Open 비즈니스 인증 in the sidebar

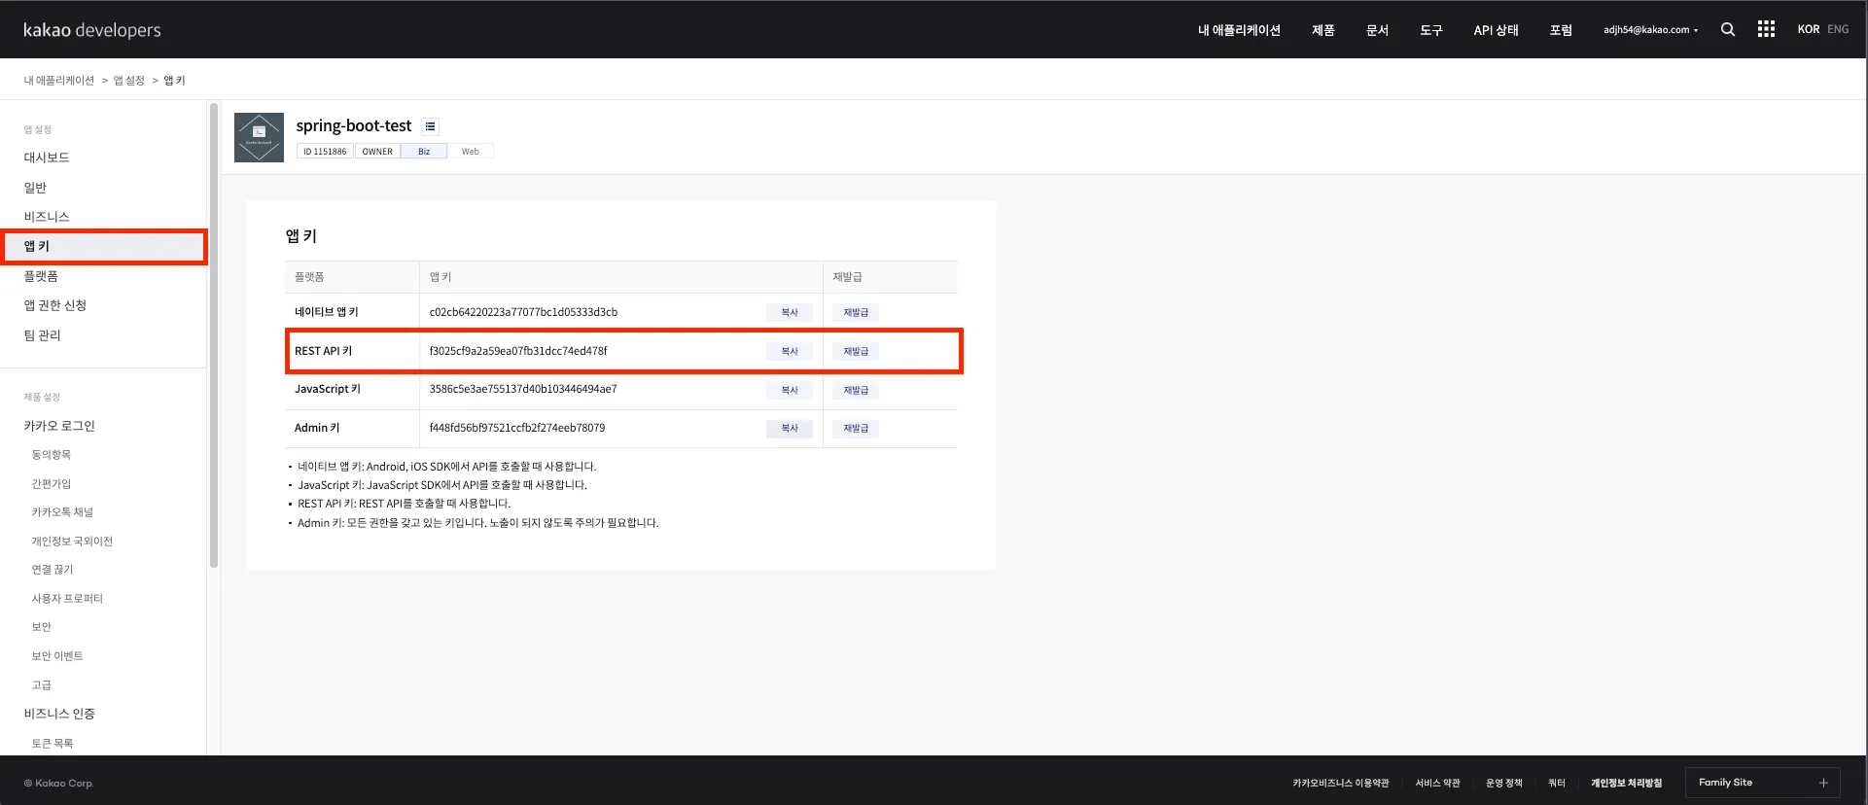59,714
